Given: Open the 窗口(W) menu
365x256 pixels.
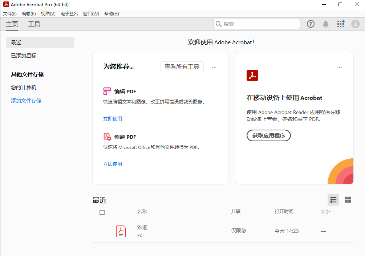Looking at the screenshot, I should coord(91,14).
